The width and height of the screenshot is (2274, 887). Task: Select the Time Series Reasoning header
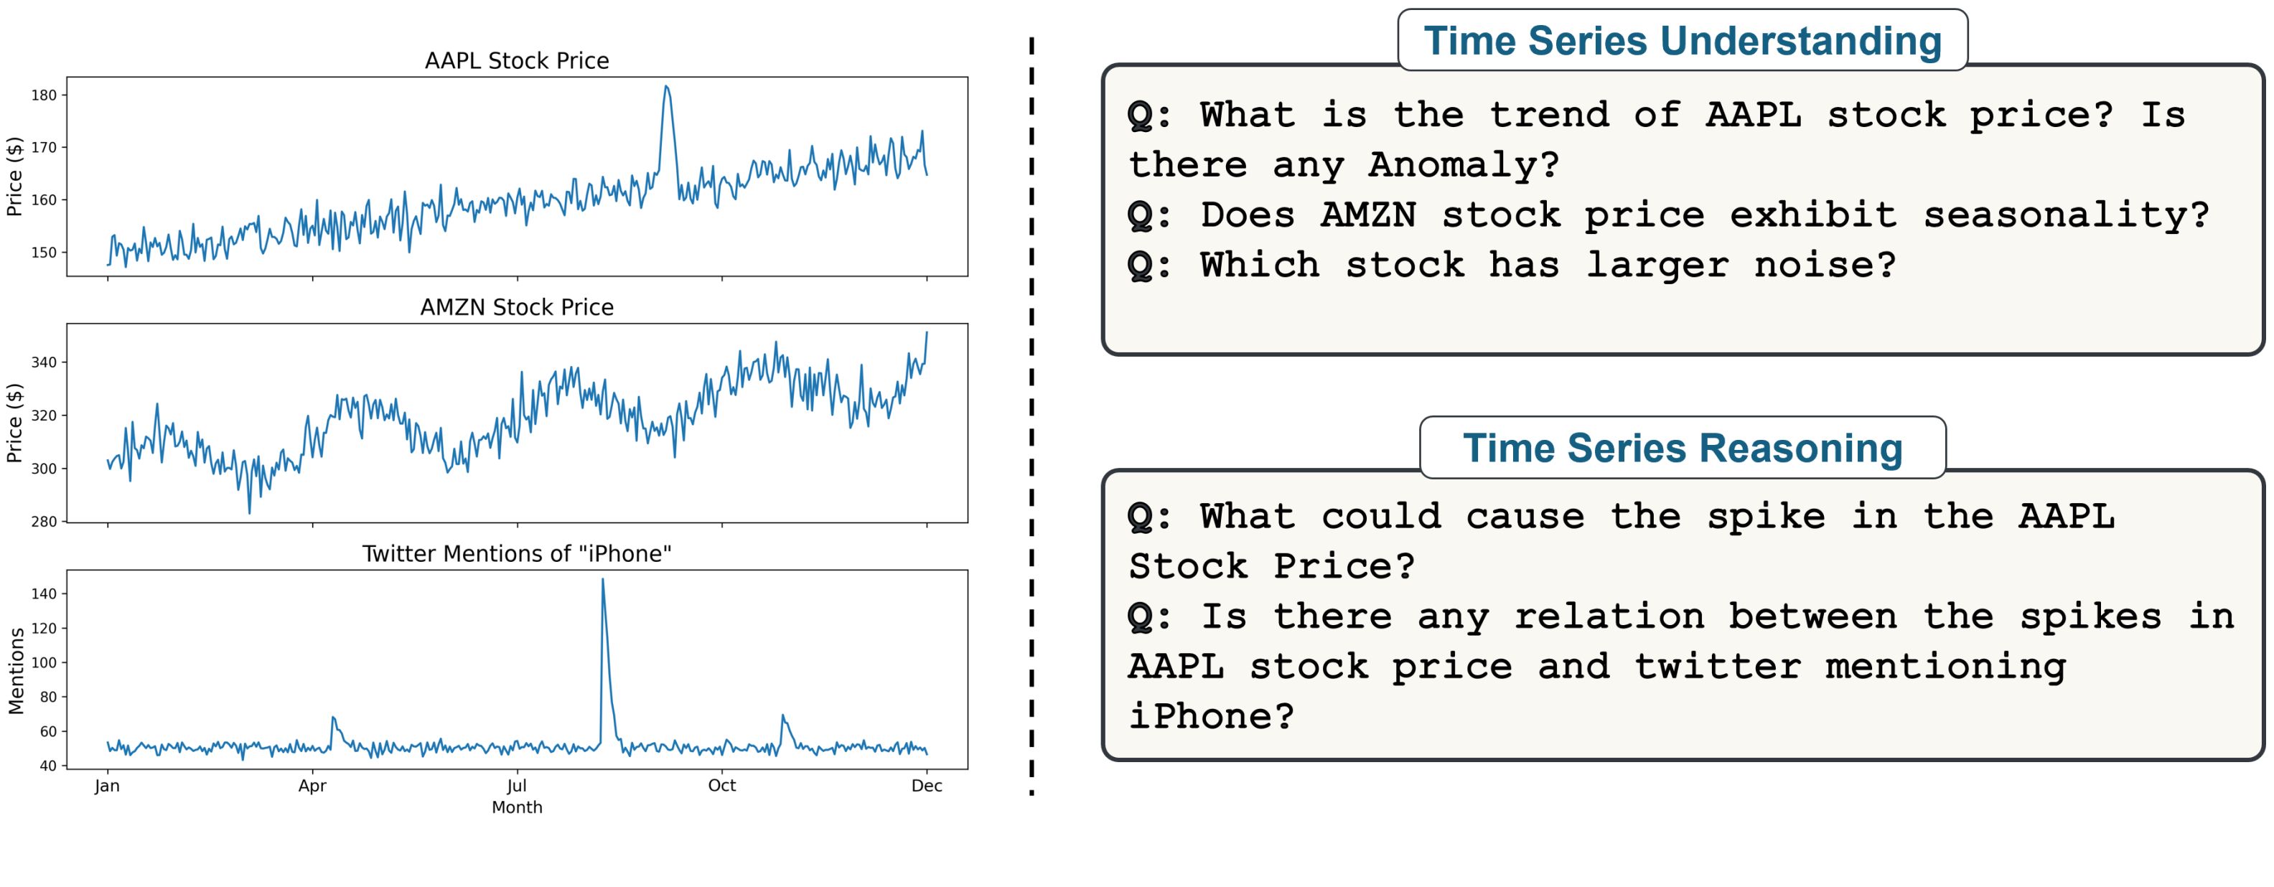point(1682,448)
